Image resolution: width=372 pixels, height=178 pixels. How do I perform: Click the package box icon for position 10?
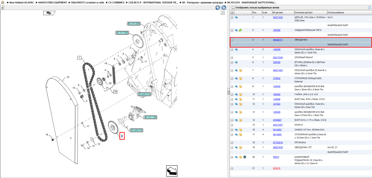click(x=240, y=94)
